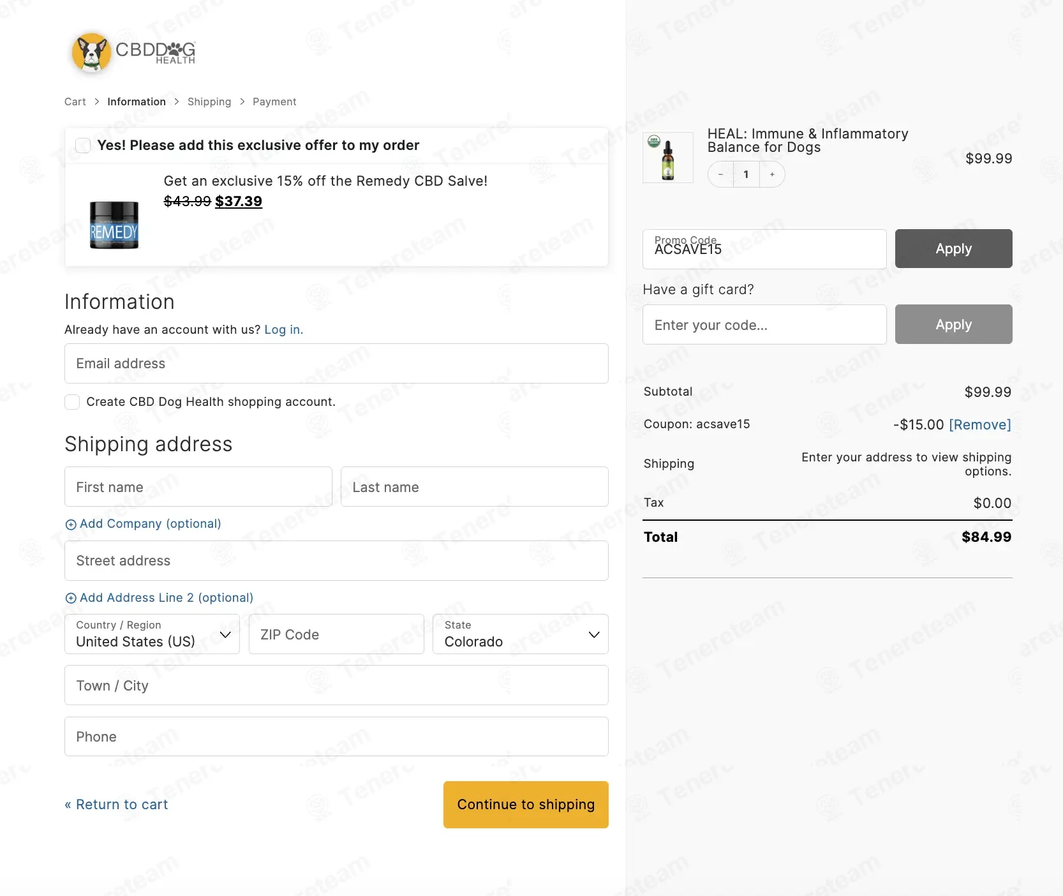
Task: Apply the ACSAVE15 promo code
Action: (953, 249)
